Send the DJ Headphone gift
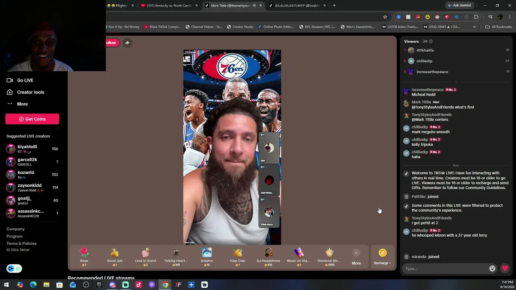 pos(268,257)
